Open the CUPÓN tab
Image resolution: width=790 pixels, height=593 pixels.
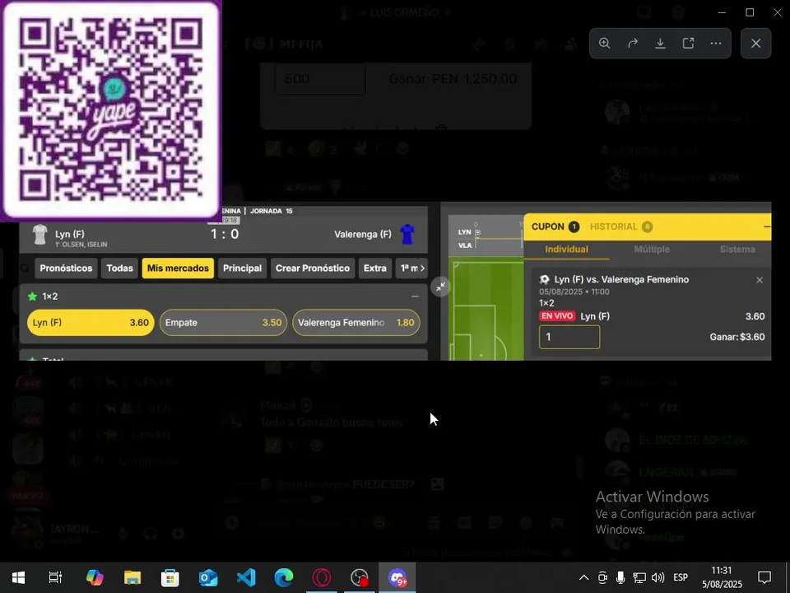(x=555, y=227)
